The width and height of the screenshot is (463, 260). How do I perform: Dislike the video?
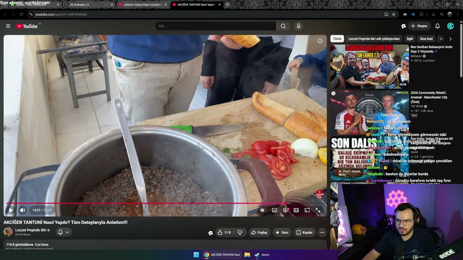(240, 233)
